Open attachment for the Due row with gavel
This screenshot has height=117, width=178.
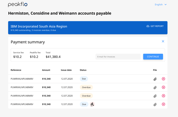pyautogui.click(x=155, y=104)
